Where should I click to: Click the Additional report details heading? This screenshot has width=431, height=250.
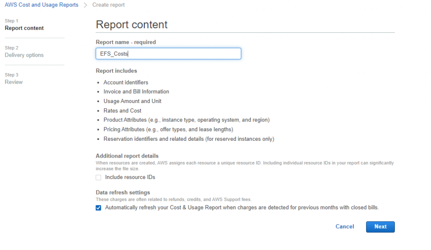click(127, 155)
